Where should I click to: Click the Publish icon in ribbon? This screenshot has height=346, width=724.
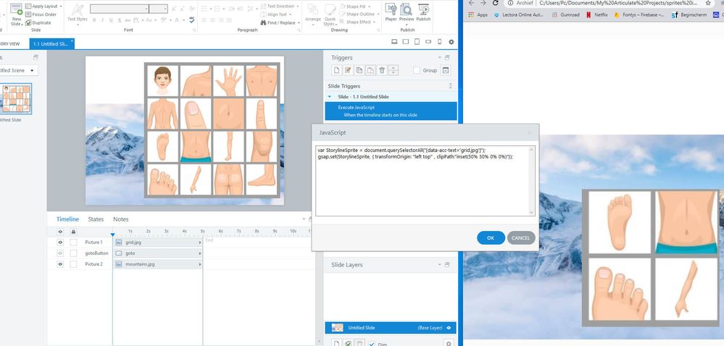tap(423, 12)
